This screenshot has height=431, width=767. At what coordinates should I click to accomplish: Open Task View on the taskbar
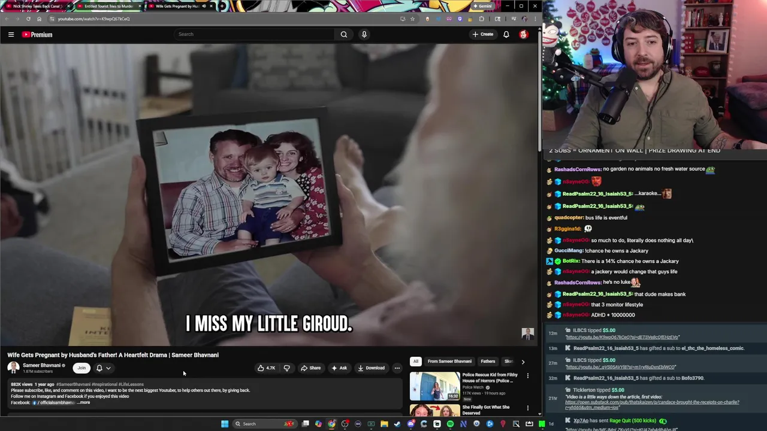305,424
